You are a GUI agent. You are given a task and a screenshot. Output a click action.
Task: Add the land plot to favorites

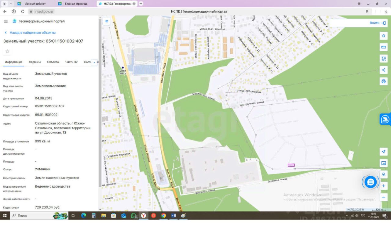click(7, 51)
